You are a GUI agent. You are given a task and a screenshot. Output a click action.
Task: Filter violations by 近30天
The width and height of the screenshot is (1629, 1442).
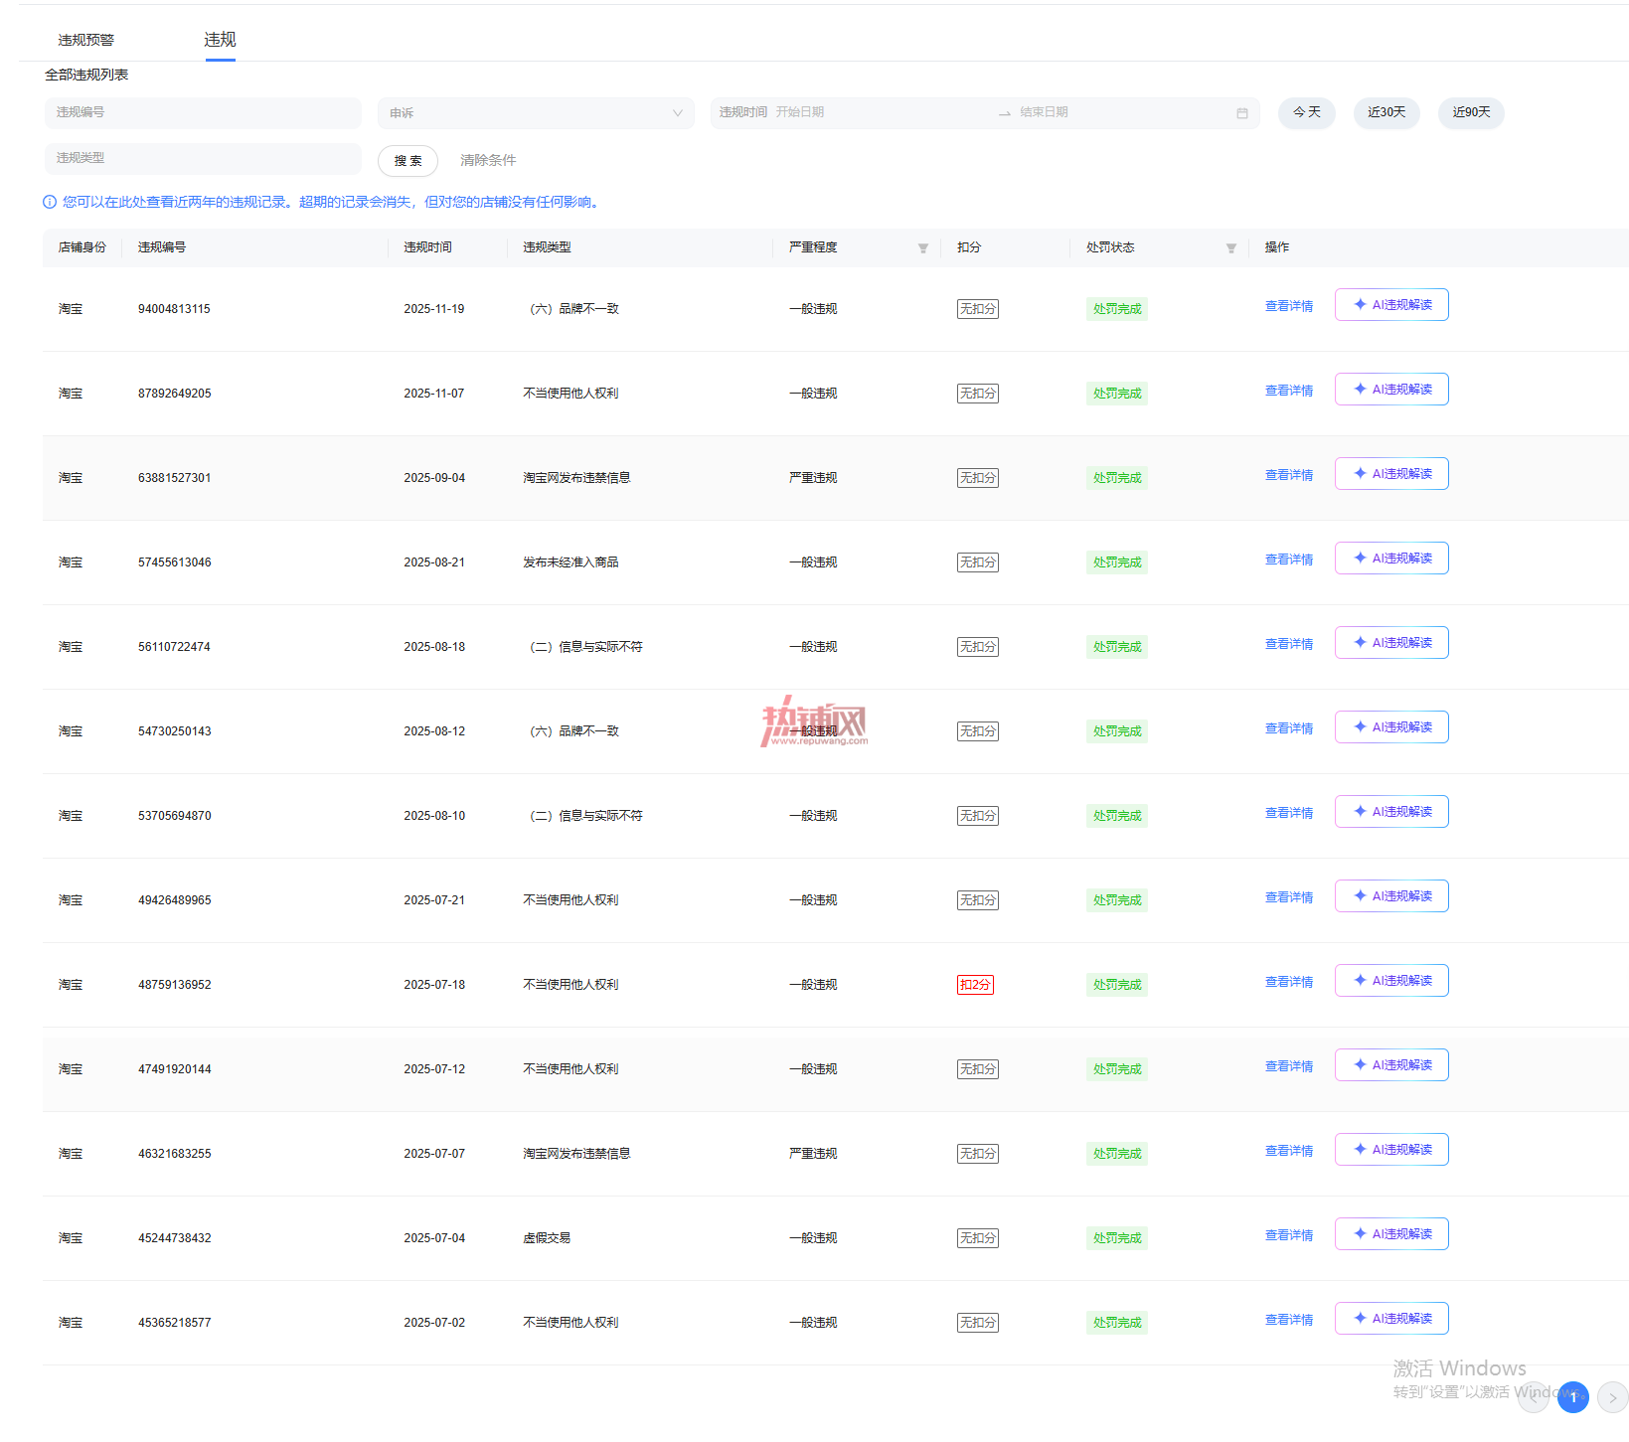[x=1386, y=112]
